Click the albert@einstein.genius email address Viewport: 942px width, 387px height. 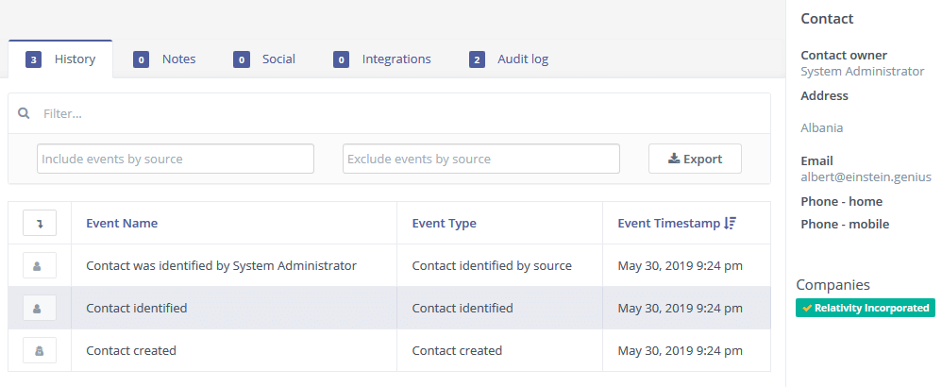coord(866,177)
